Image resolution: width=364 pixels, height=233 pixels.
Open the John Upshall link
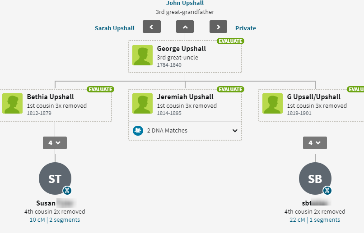pos(185,3)
